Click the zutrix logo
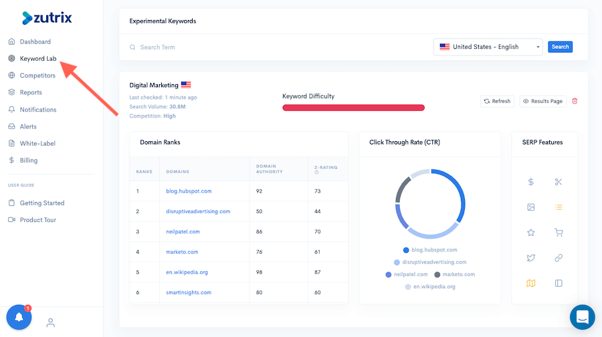This screenshot has width=602, height=337. (x=47, y=17)
